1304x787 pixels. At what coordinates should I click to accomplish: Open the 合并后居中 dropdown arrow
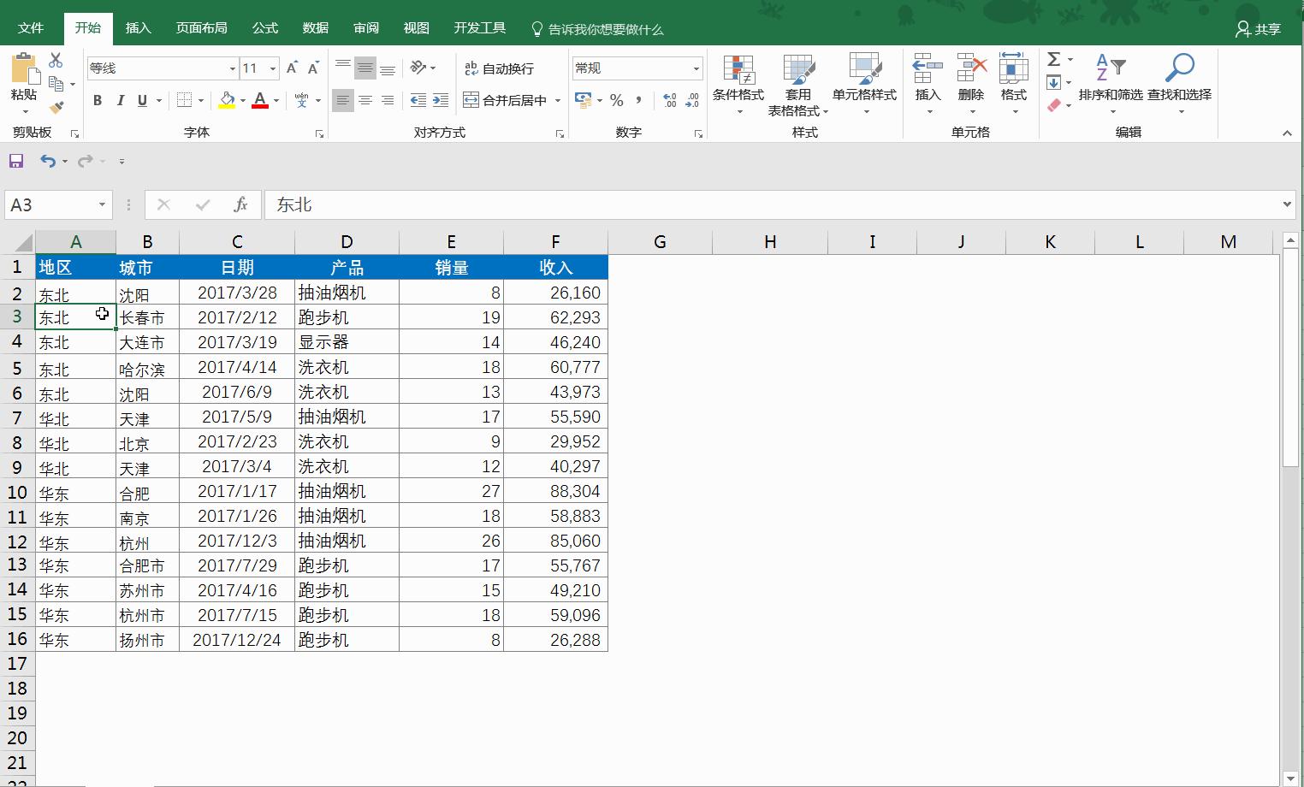558,101
